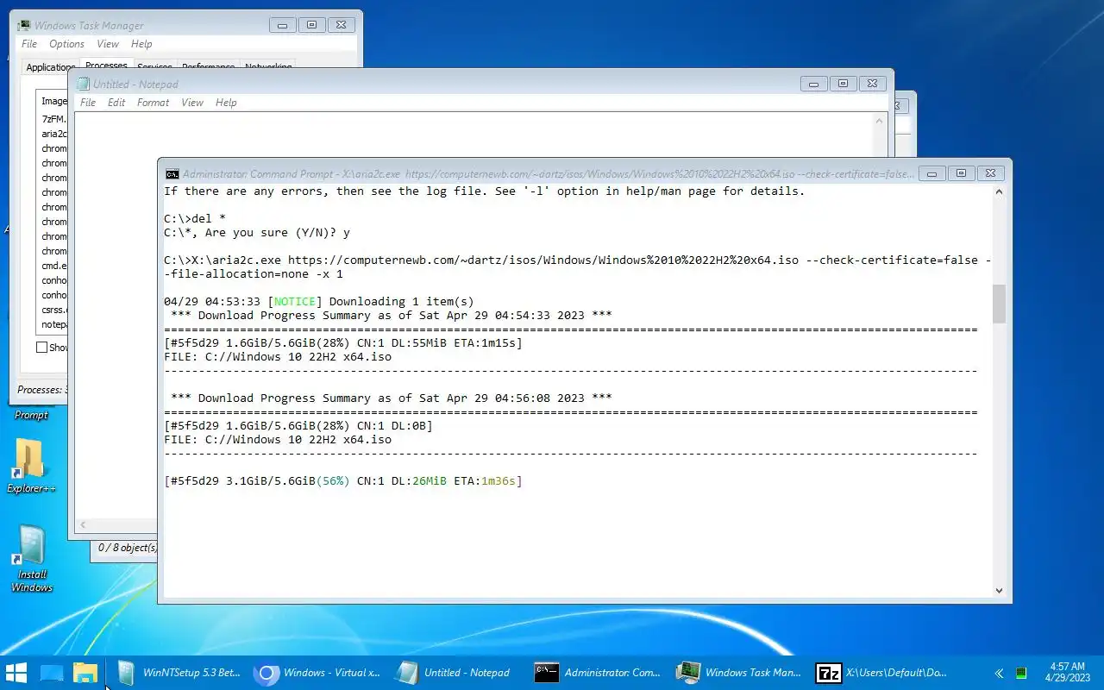1104x690 pixels.
Task: Click Command Prompt scrollbar up arrow
Action: tap(999, 192)
